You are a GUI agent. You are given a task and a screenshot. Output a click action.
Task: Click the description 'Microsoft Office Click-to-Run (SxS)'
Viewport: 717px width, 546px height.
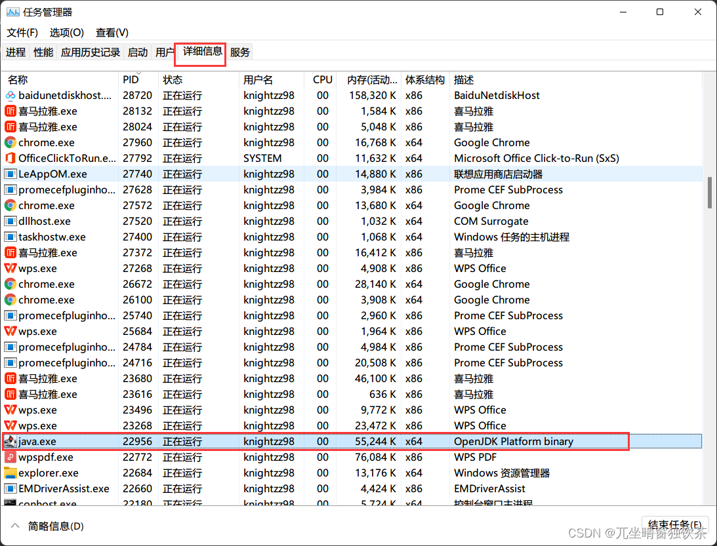[537, 158]
